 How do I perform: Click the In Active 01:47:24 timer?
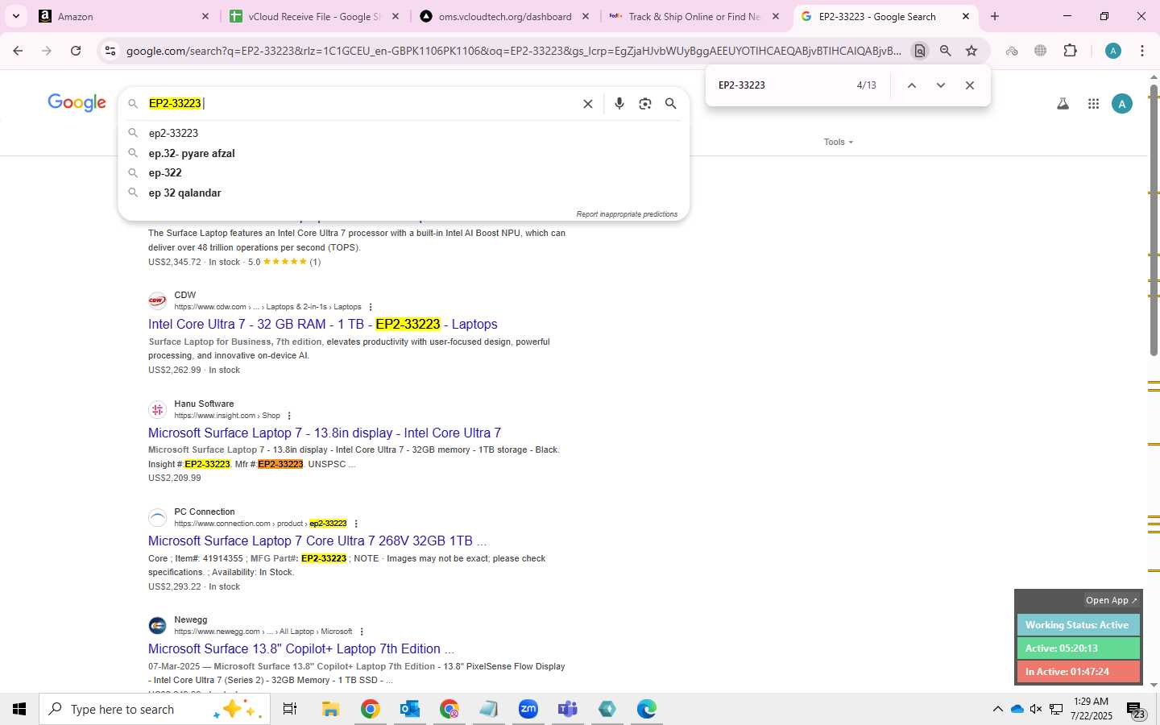tap(1078, 672)
